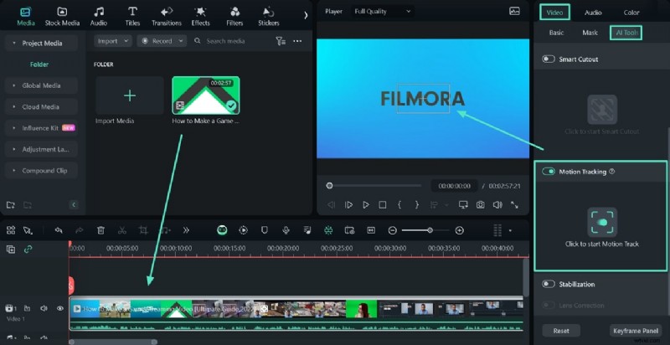This screenshot has height=345, width=670.
Task: Play from the next frame button
Action: coord(348,205)
